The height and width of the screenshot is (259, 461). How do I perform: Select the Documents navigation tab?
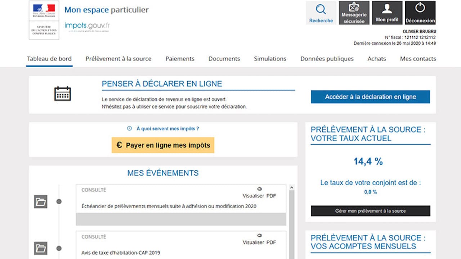(x=224, y=59)
